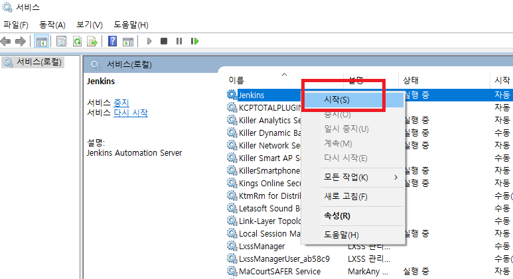
Task: Choose 시작(S) in the context menu
Action: [x=353, y=99]
